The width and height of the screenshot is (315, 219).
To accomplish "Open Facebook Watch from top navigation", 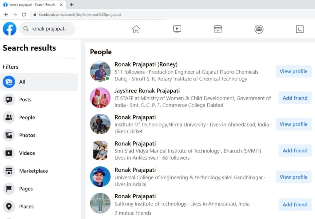I will (x=177, y=29).
